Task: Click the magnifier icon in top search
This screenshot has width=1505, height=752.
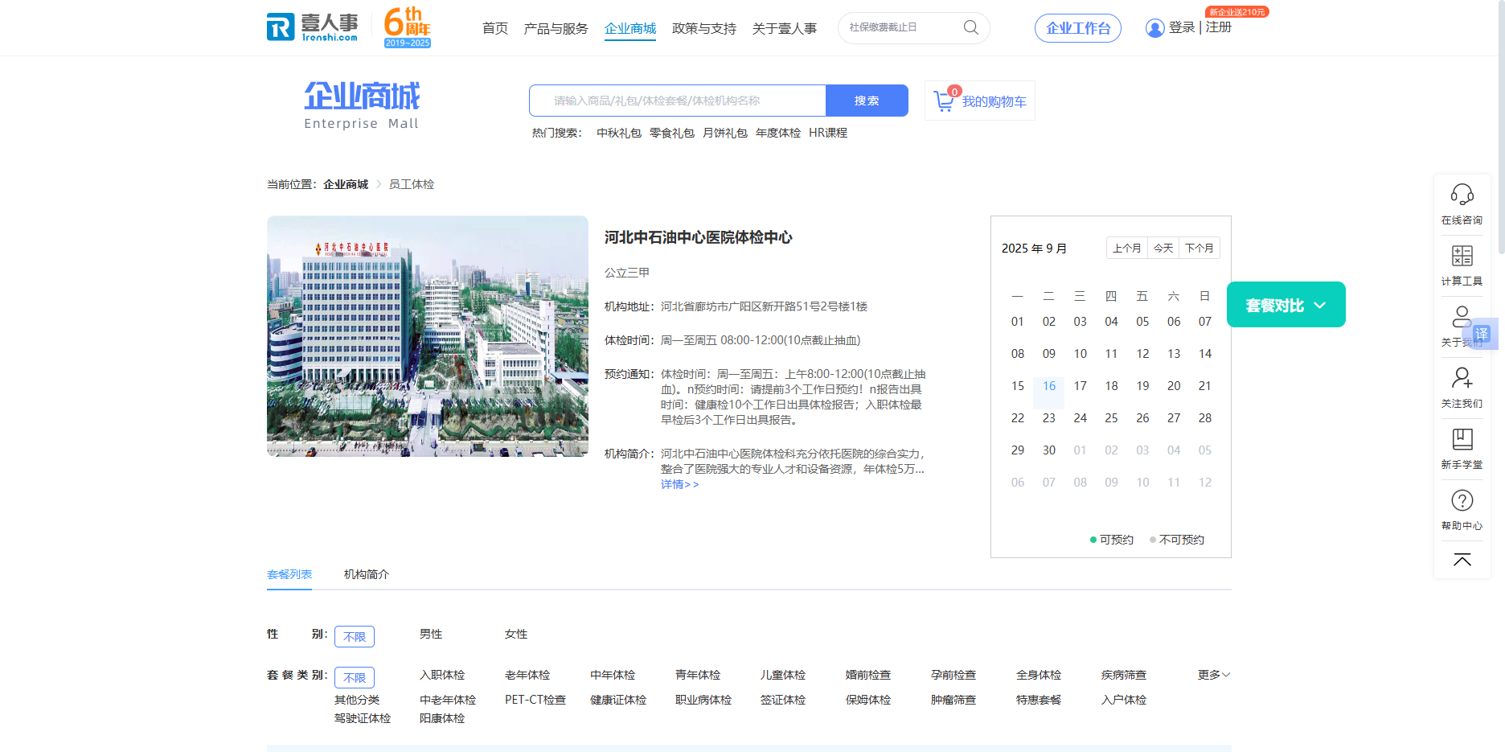Action: pyautogui.click(x=971, y=27)
